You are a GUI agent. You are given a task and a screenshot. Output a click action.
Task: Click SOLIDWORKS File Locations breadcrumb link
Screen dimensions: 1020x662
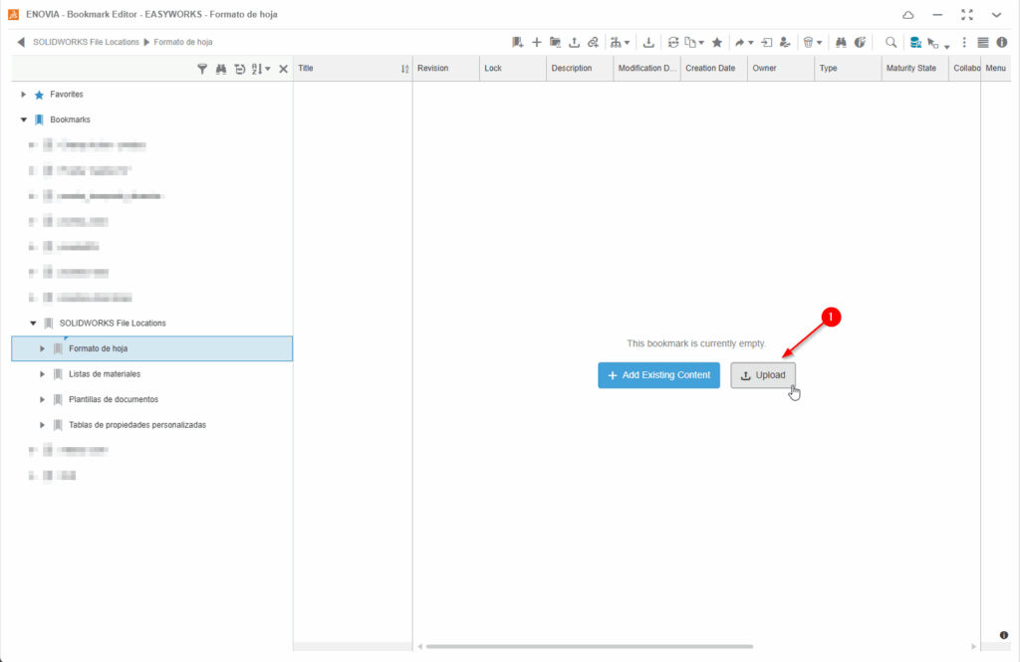pyautogui.click(x=86, y=42)
